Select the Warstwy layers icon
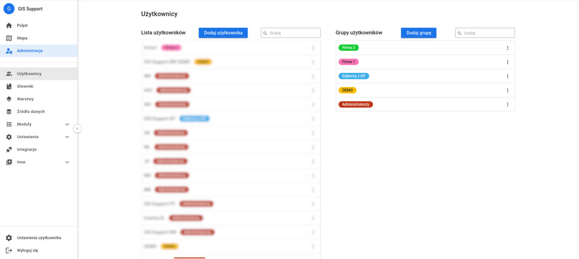This screenshot has width=579, height=259. (x=9, y=99)
